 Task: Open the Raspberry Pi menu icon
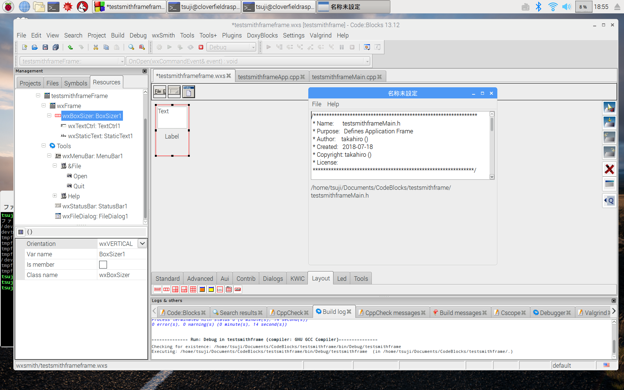tap(8, 7)
